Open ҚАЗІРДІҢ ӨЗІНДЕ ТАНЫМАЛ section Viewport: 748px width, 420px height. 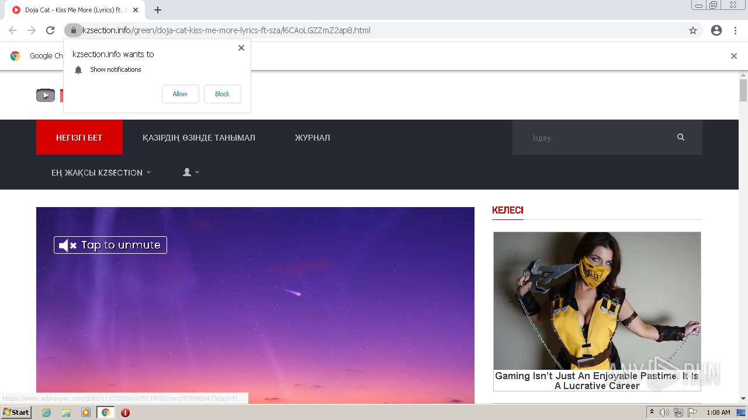click(x=199, y=138)
